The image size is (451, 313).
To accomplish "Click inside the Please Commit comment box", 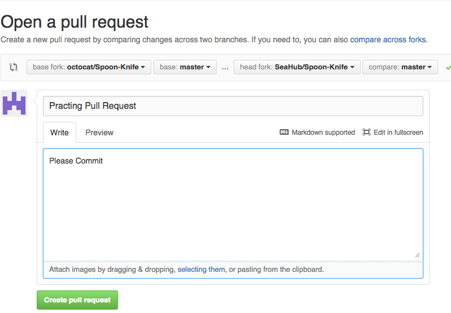I will point(233,203).
